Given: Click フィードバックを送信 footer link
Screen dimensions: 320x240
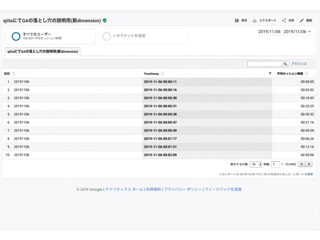Looking at the screenshot, I should click(x=223, y=189).
